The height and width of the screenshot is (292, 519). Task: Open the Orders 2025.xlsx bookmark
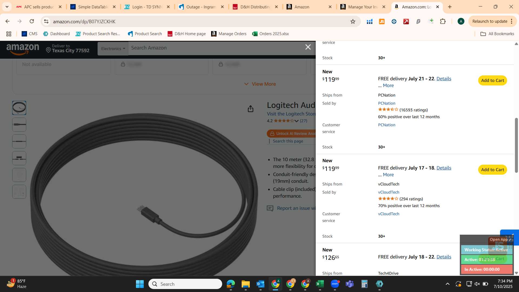tap(270, 34)
